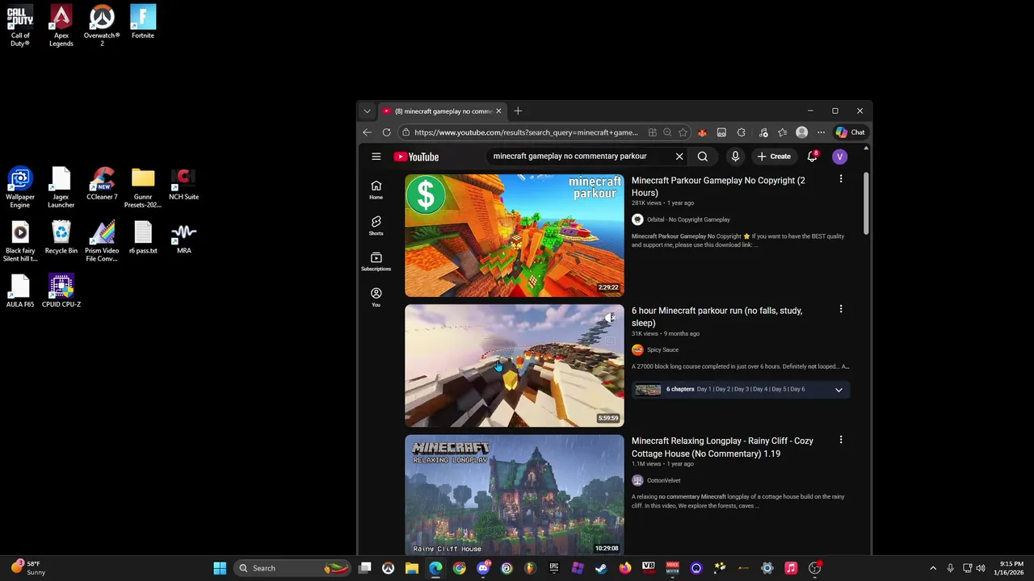Image resolution: width=1034 pixels, height=581 pixels.
Task: Open Steam from the taskbar
Action: coord(601,568)
